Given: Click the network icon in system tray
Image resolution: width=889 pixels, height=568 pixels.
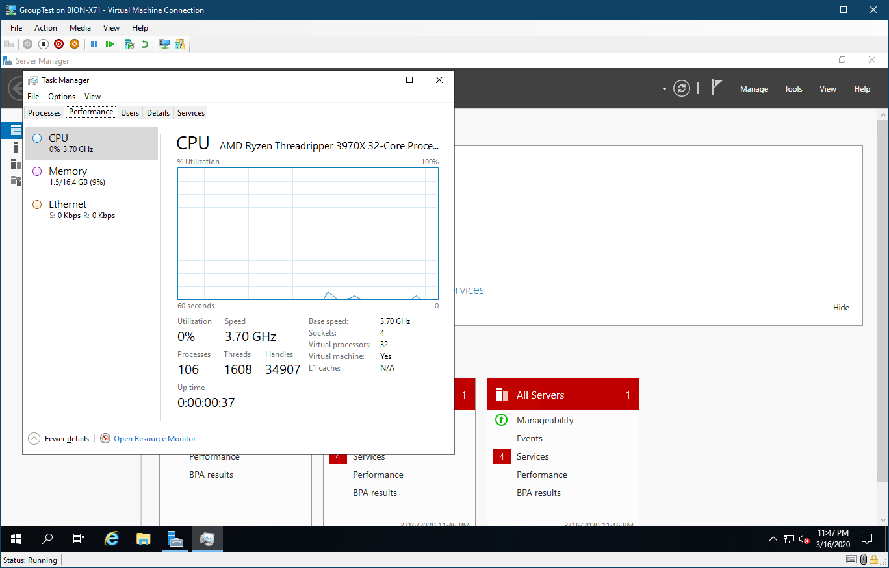Looking at the screenshot, I should 789,539.
